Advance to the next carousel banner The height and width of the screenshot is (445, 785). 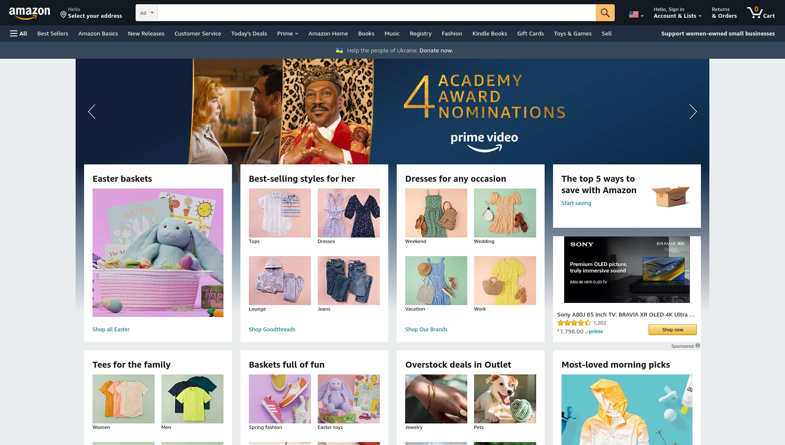(693, 112)
